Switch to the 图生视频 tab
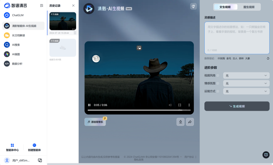273x165 pixels. point(249,7)
